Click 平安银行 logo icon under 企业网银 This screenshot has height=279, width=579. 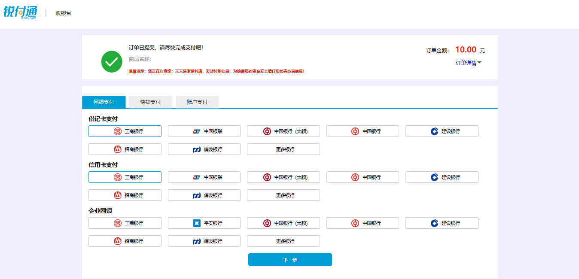coord(197,223)
